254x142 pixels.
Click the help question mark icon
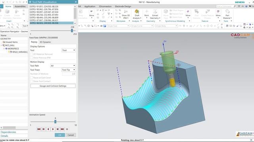point(246,6)
